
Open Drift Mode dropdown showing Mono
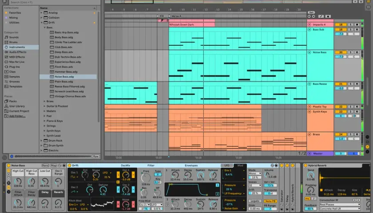coord(255,174)
